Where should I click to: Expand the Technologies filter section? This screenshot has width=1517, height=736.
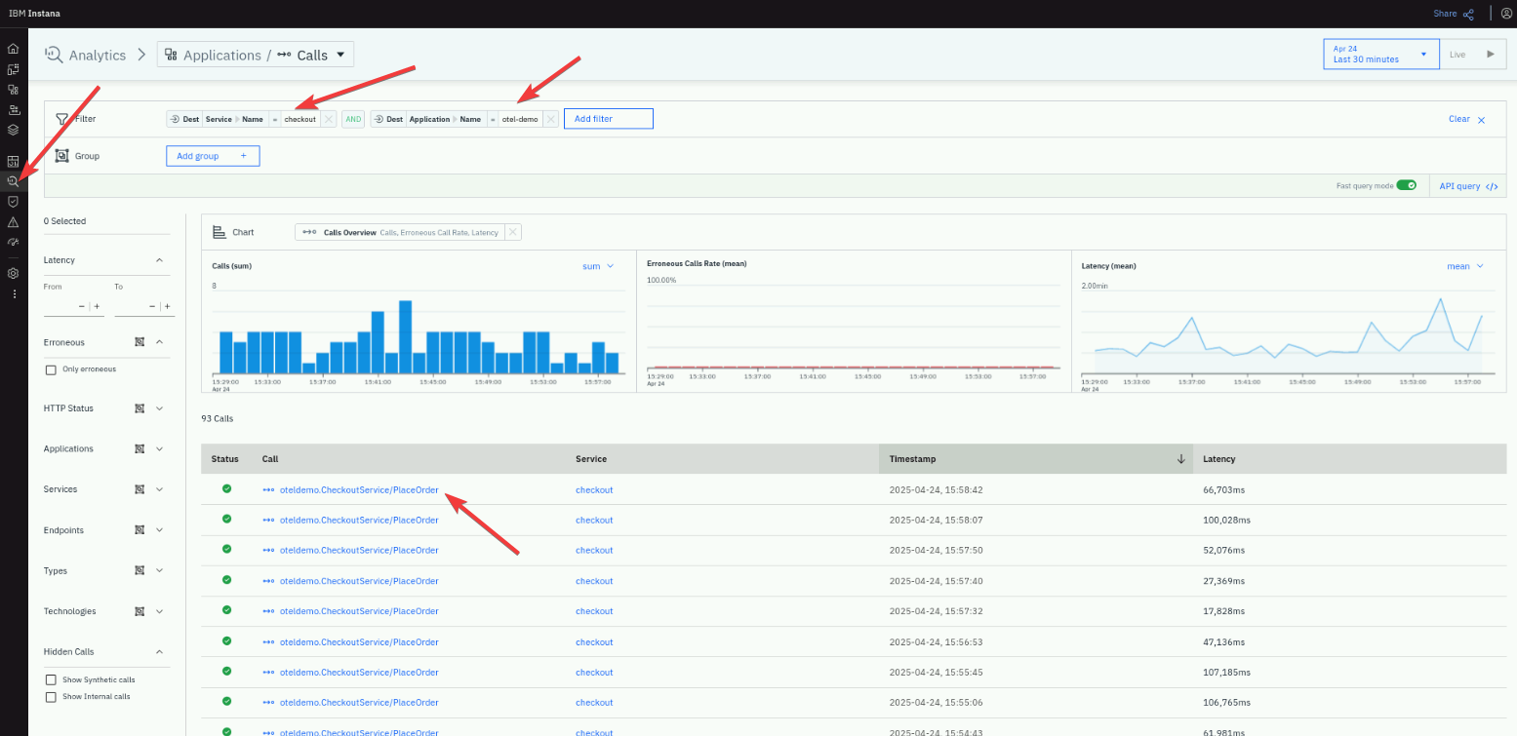click(x=159, y=611)
